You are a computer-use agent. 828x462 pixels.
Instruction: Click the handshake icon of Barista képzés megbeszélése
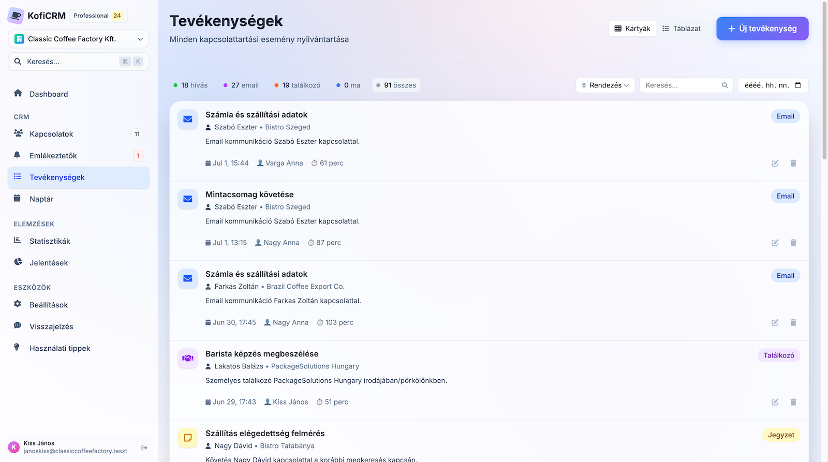188,358
